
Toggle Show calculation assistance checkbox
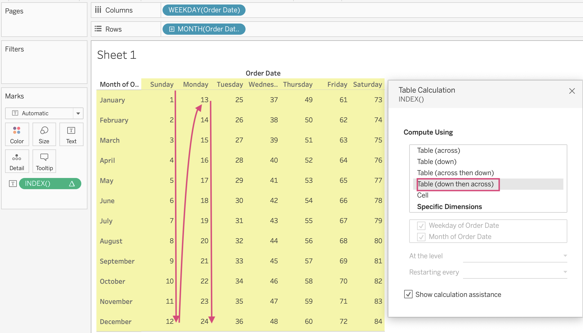tap(408, 294)
